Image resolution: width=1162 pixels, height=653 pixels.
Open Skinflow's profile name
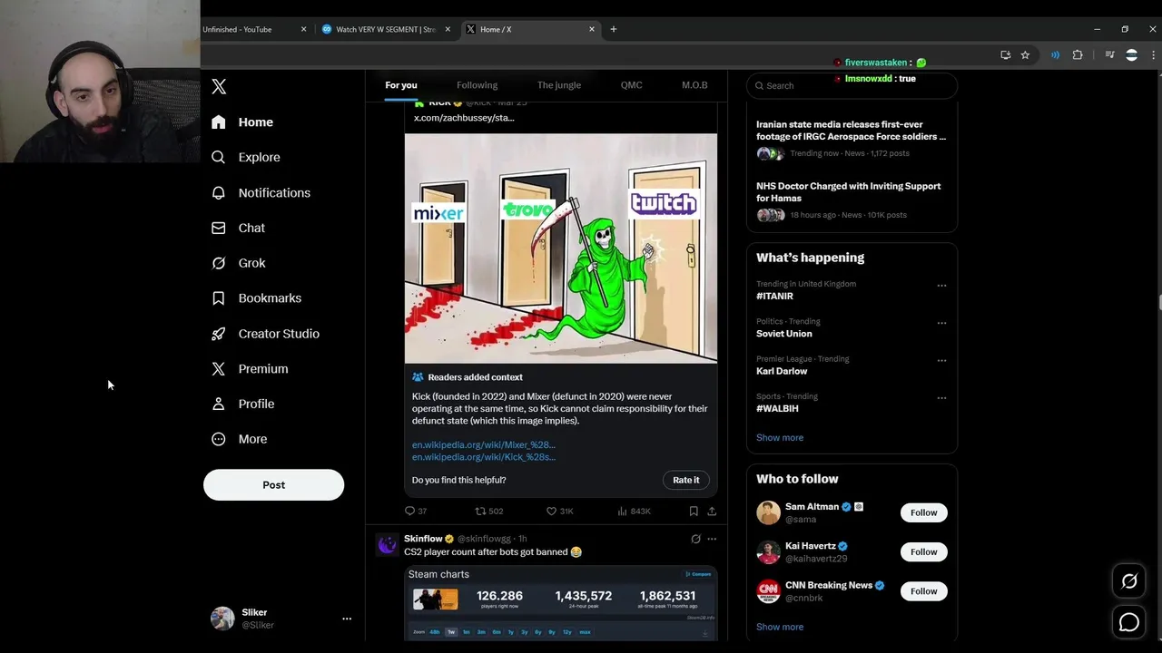[x=423, y=539]
